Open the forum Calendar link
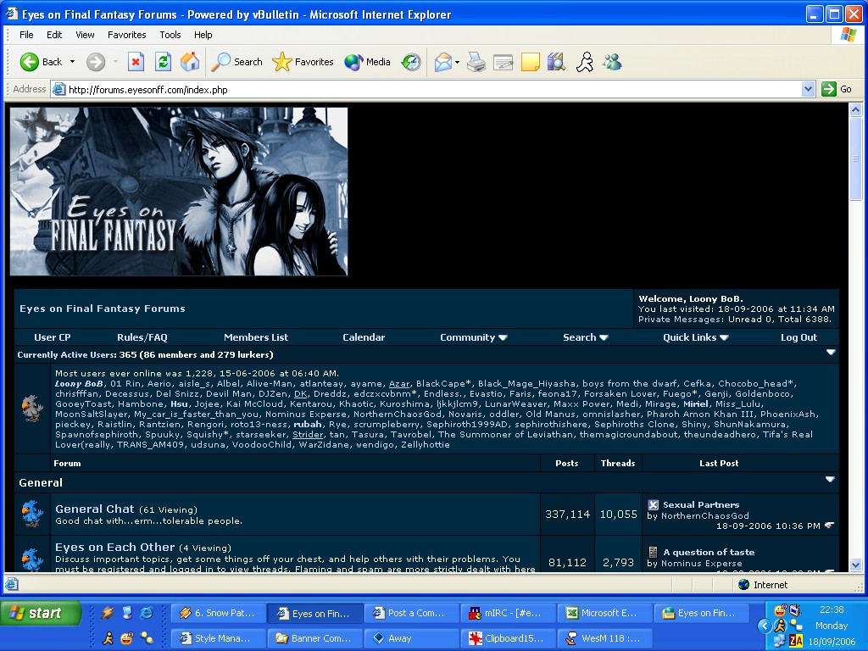The width and height of the screenshot is (868, 651). click(x=364, y=337)
